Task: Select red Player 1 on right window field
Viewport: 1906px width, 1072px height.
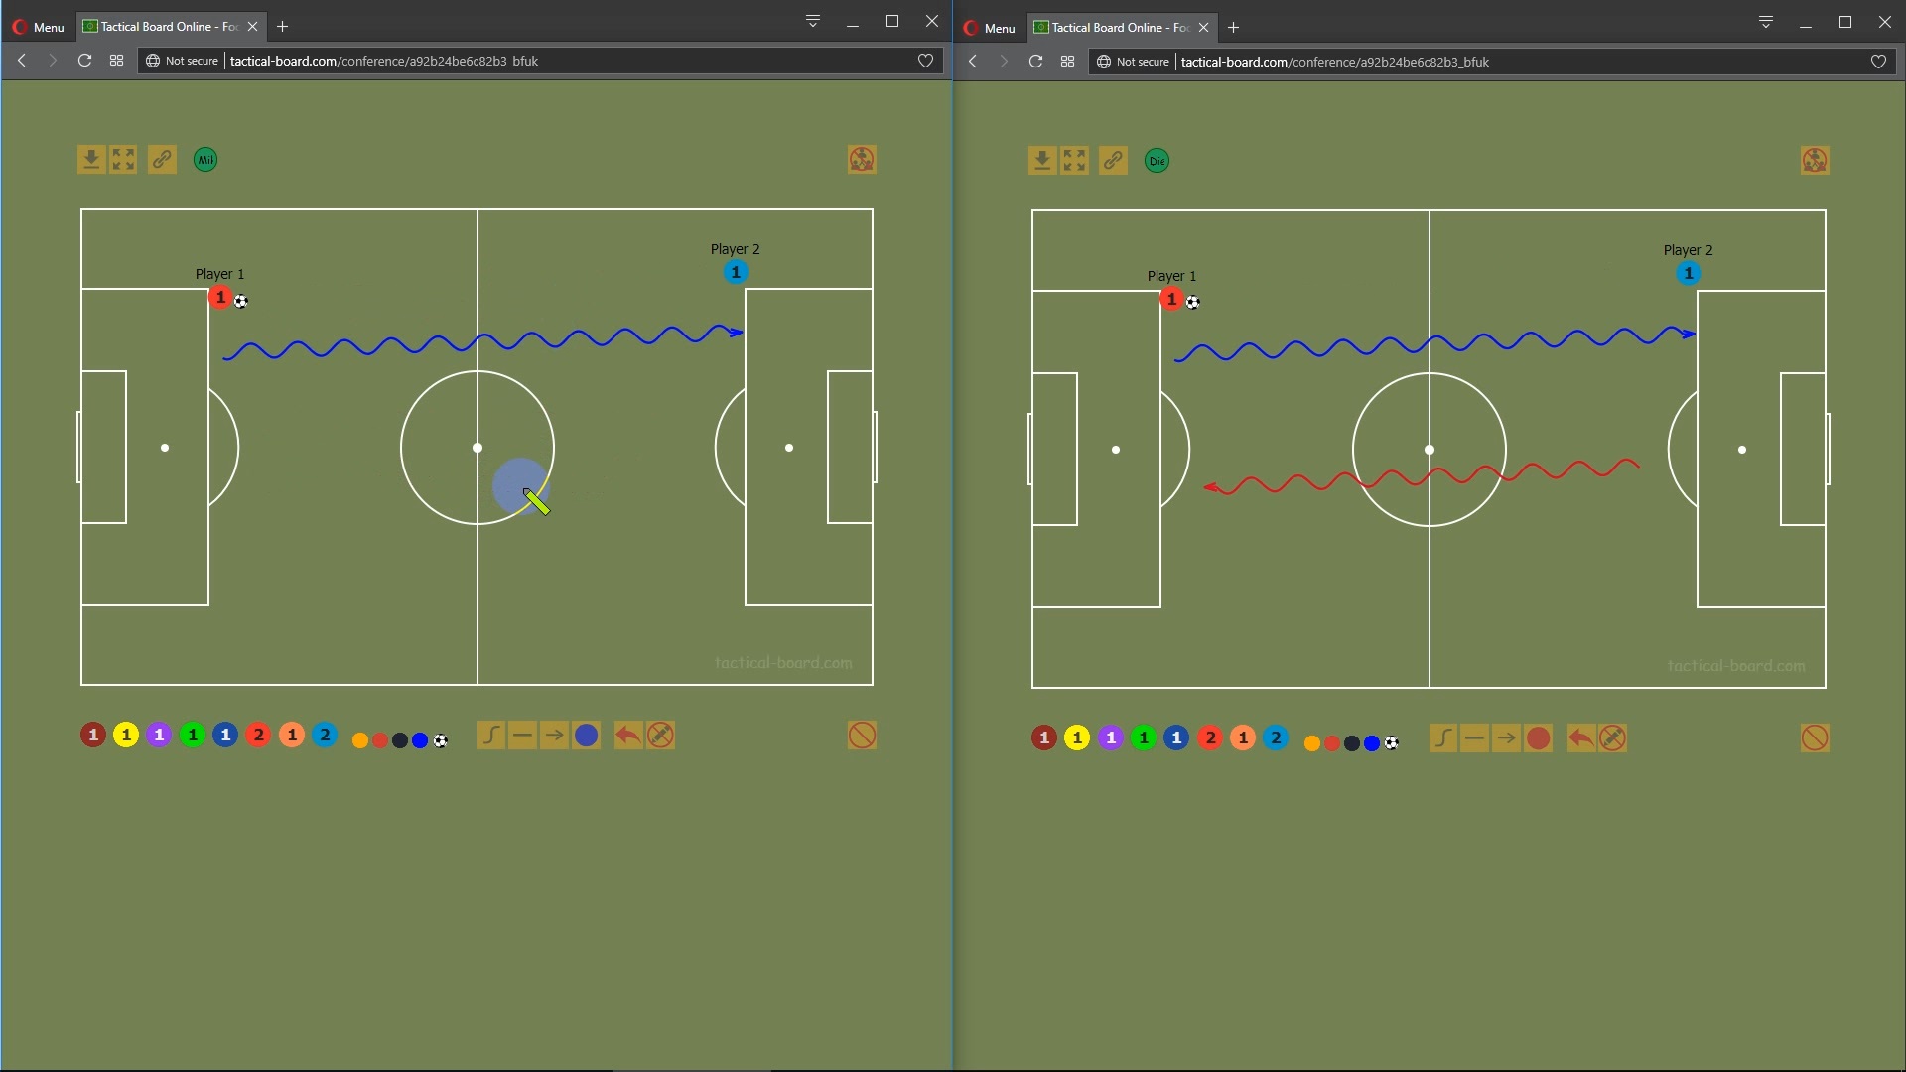Action: point(1171,299)
